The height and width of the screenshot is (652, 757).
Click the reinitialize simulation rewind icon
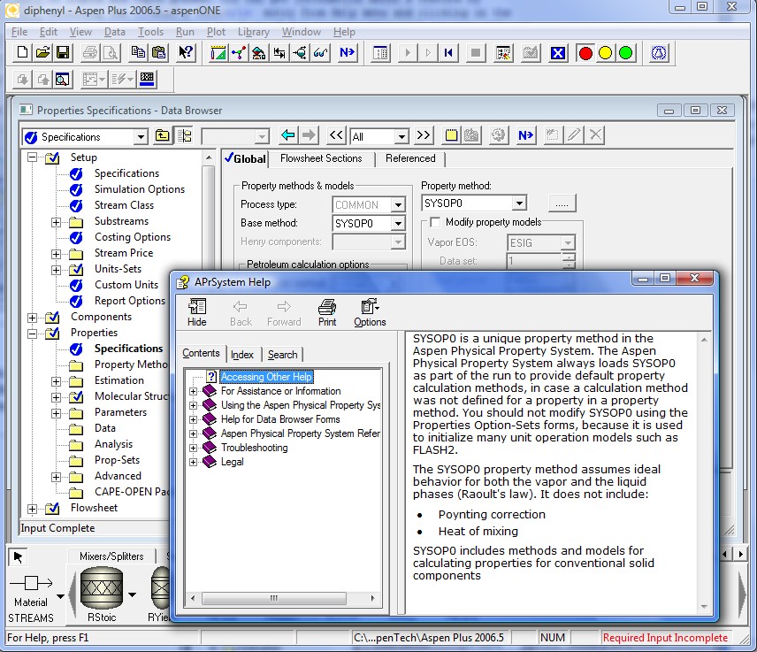[x=449, y=53]
